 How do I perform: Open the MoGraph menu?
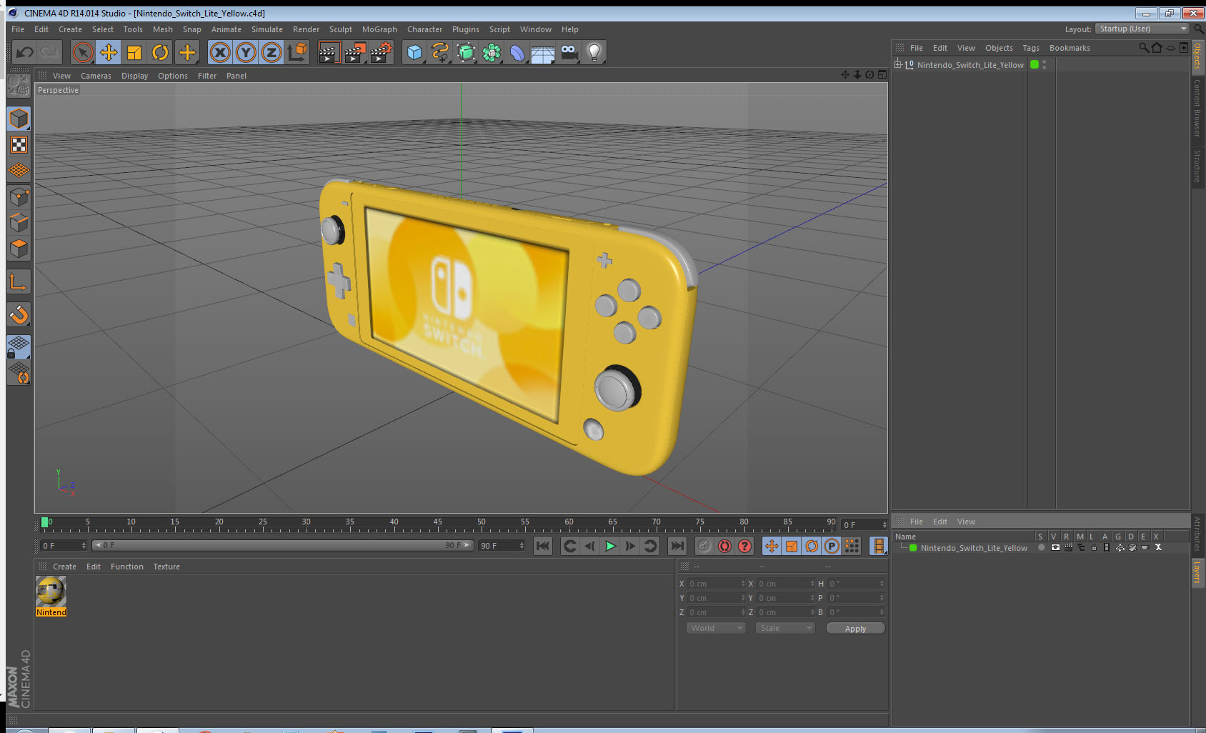tap(379, 29)
